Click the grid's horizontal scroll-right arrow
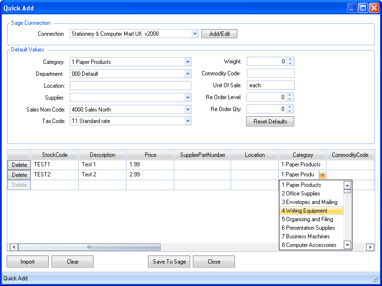The height and width of the screenshot is (286, 382). [371, 247]
